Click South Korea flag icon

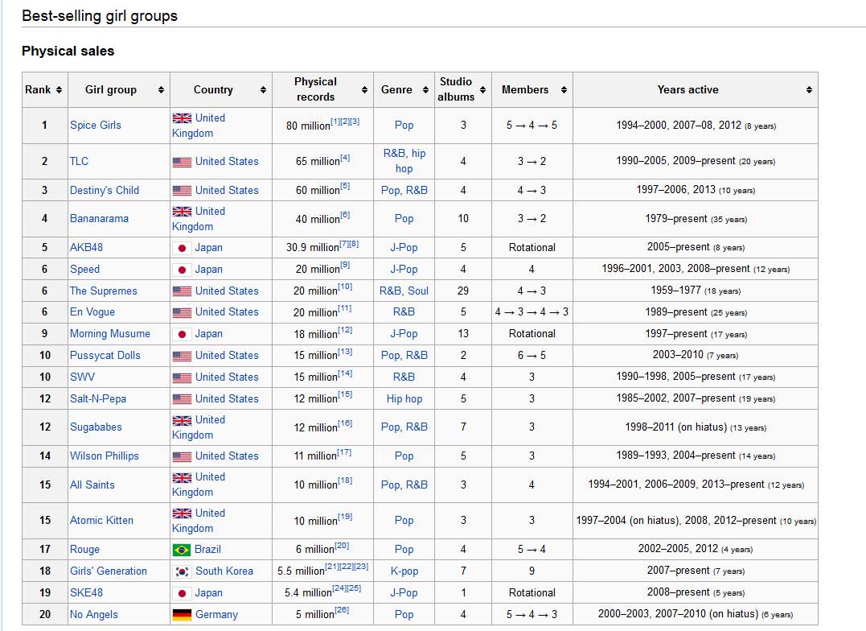coord(182,571)
